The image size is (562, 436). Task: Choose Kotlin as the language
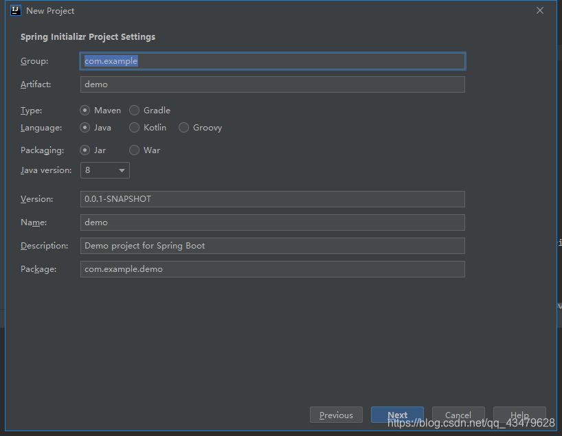[x=148, y=128]
